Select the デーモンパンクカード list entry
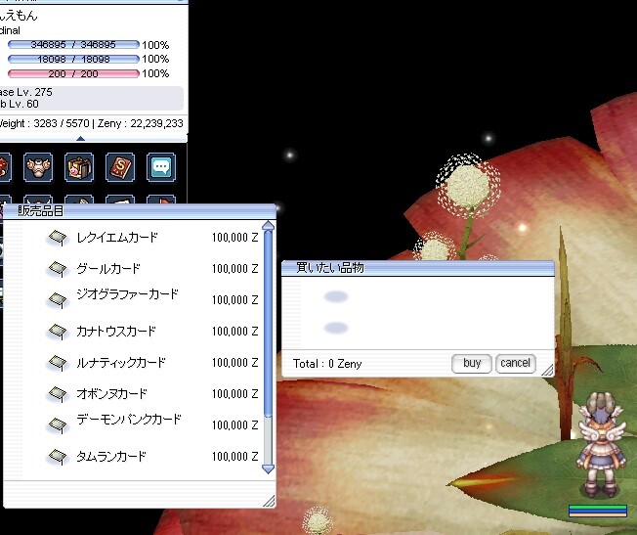 click(x=129, y=420)
